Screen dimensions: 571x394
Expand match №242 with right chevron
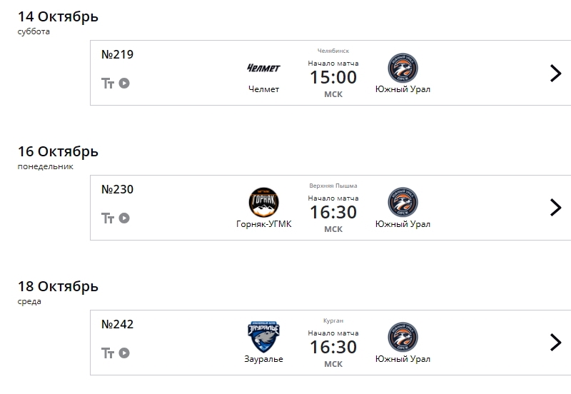555,343
